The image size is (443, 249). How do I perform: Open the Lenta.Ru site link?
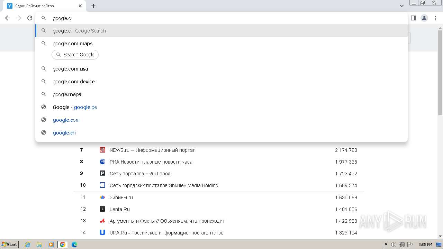pyautogui.click(x=120, y=209)
